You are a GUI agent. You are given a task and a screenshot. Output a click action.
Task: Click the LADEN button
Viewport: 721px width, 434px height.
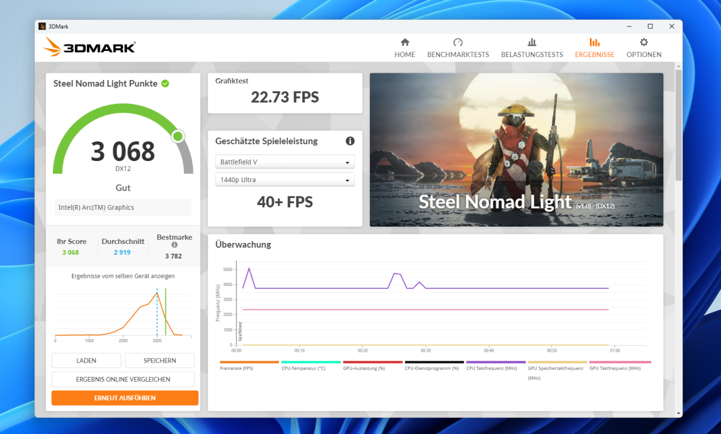pyautogui.click(x=87, y=361)
